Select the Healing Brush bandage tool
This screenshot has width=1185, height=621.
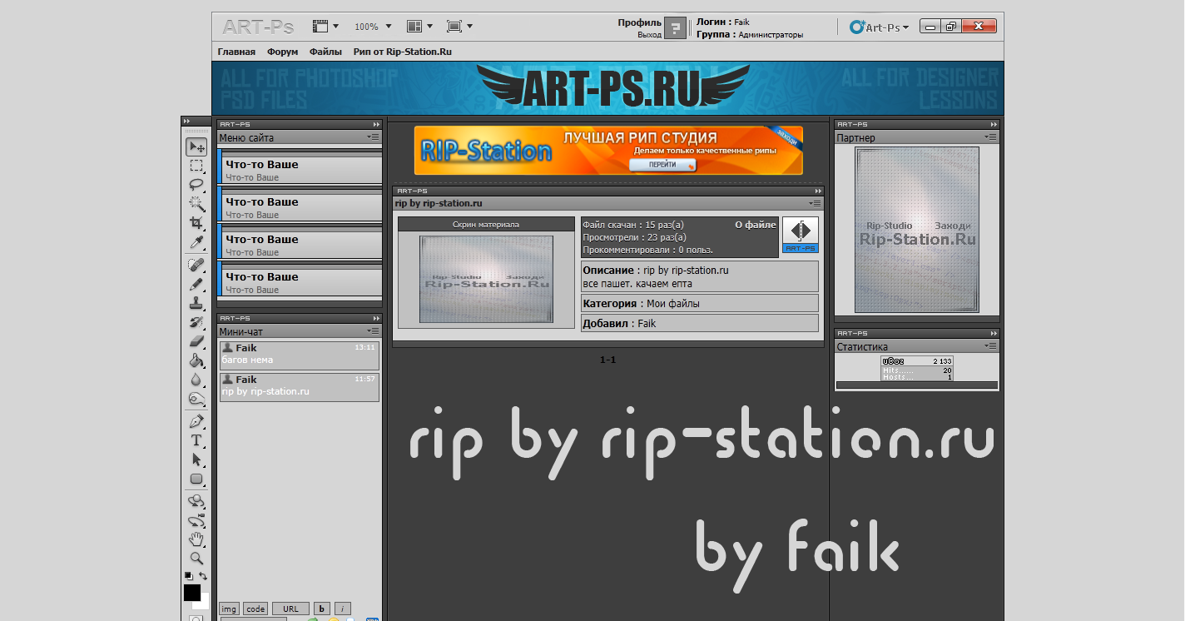(196, 265)
